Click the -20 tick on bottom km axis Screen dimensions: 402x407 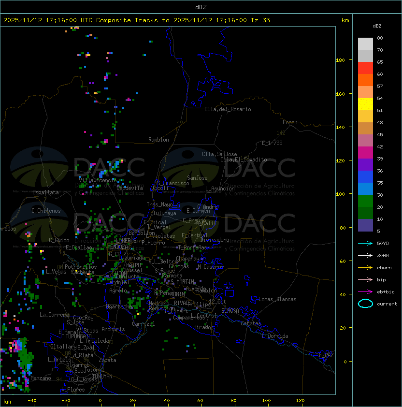pyautogui.click(x=66, y=401)
